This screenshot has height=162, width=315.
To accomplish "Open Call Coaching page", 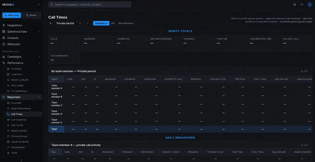I will point(18,120).
